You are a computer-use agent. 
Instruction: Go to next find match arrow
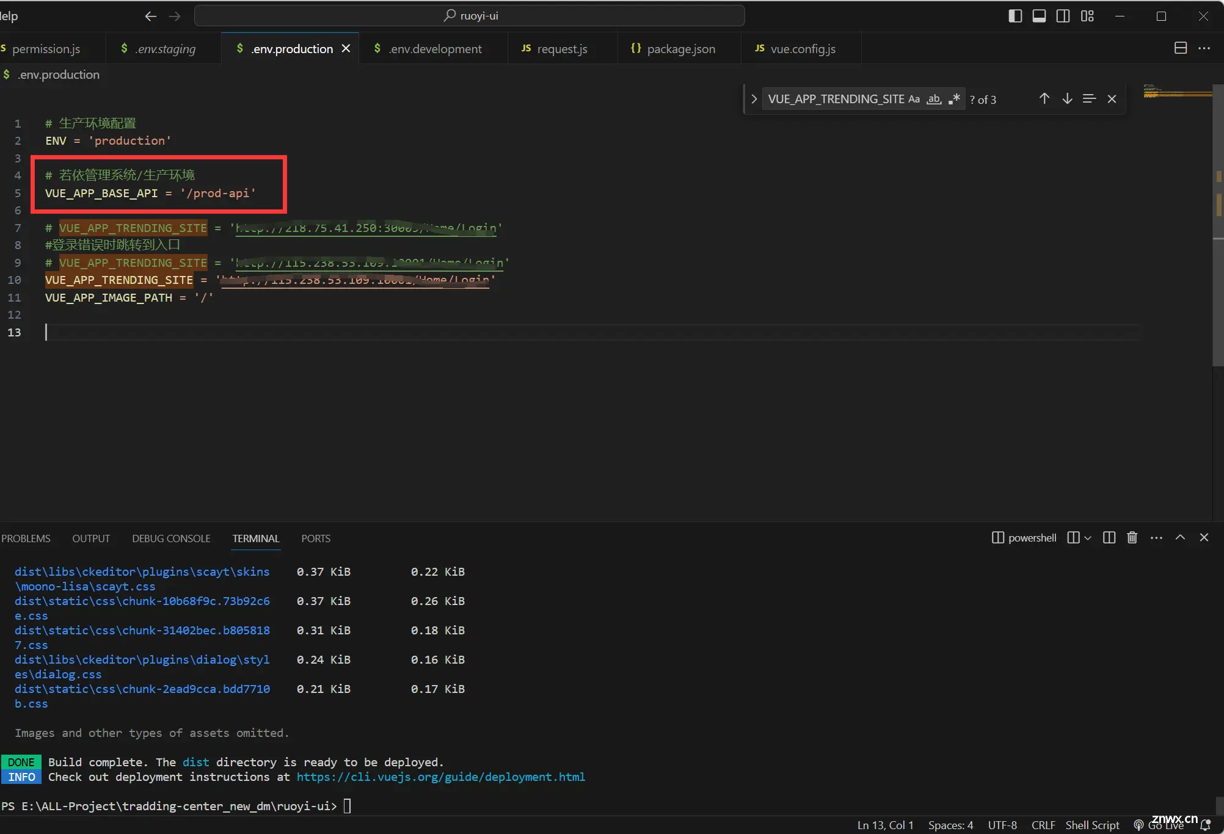[1067, 99]
